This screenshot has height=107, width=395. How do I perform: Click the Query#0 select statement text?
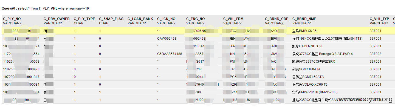coord(45,8)
